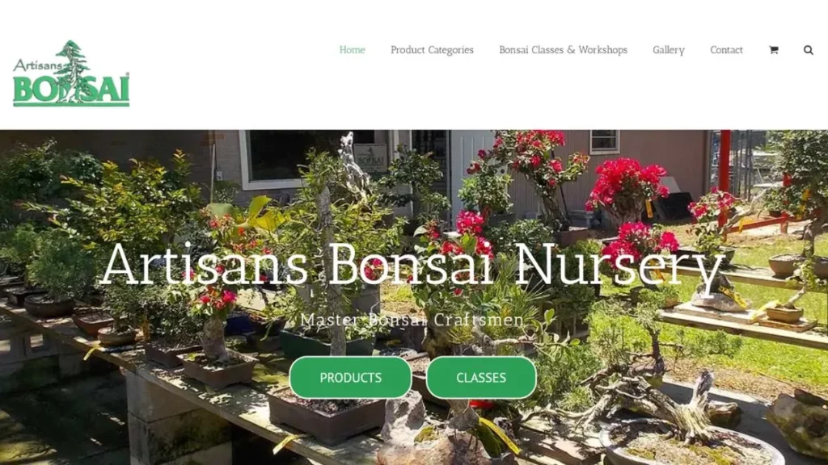Click the green CLASSES button
The image size is (828, 465).
click(481, 378)
